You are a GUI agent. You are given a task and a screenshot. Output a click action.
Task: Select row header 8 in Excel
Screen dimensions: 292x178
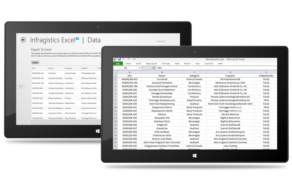pos(115,100)
